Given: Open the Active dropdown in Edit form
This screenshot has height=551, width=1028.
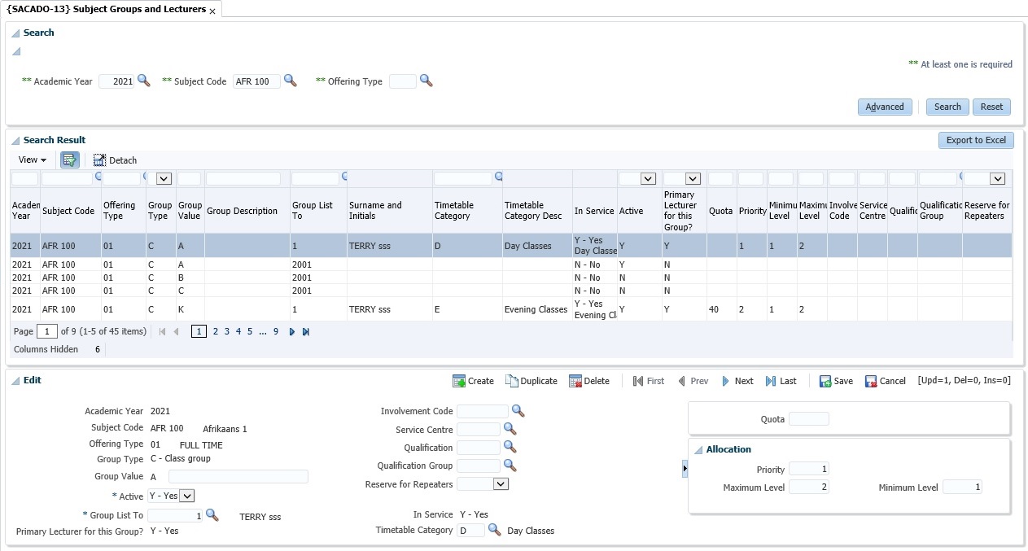Looking at the screenshot, I should point(186,496).
